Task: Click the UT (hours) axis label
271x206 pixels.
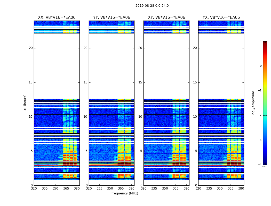Action: pyautogui.click(x=25, y=103)
